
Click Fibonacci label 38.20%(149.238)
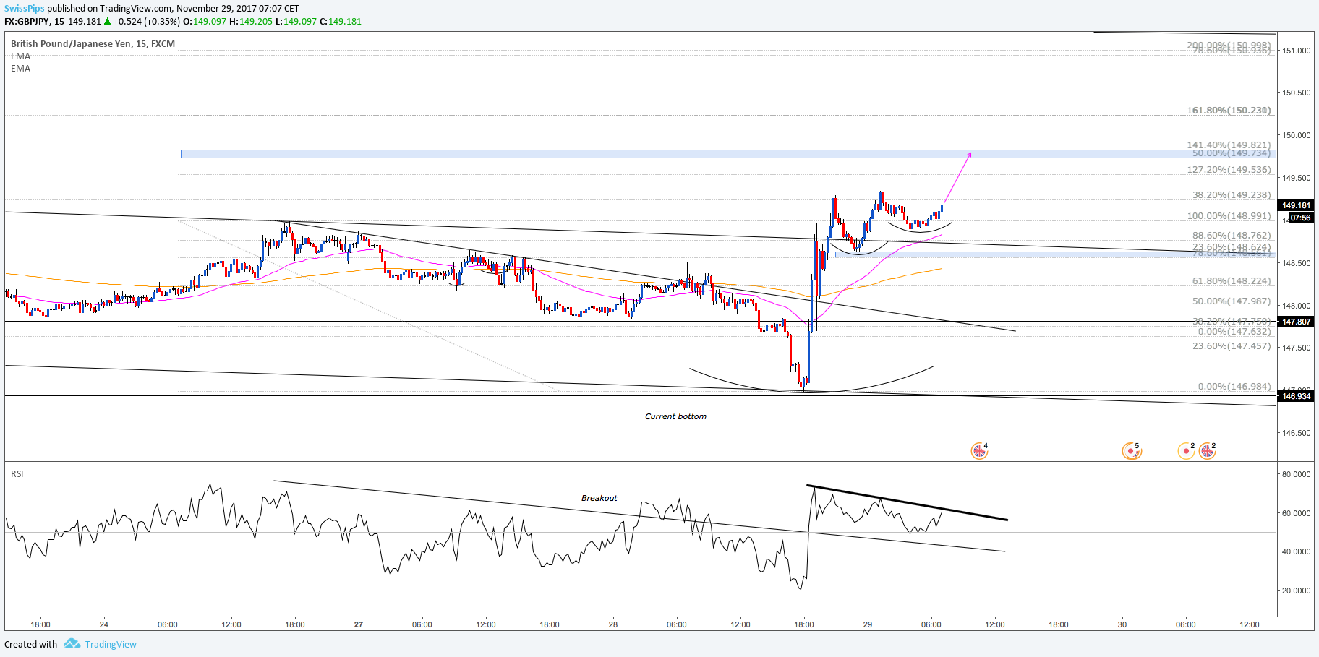click(x=1232, y=195)
